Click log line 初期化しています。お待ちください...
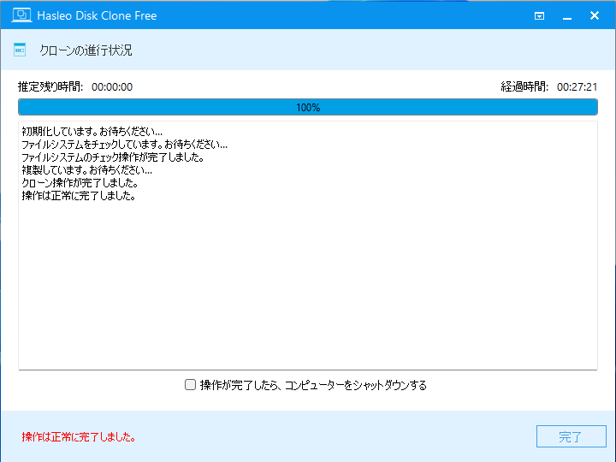 point(92,131)
